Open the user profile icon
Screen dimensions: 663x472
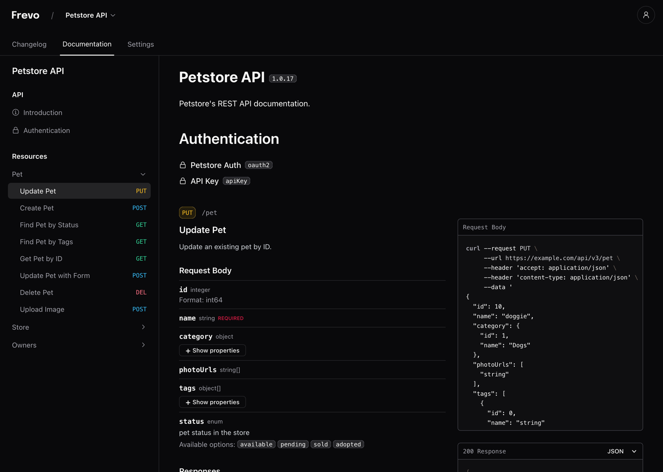click(646, 15)
